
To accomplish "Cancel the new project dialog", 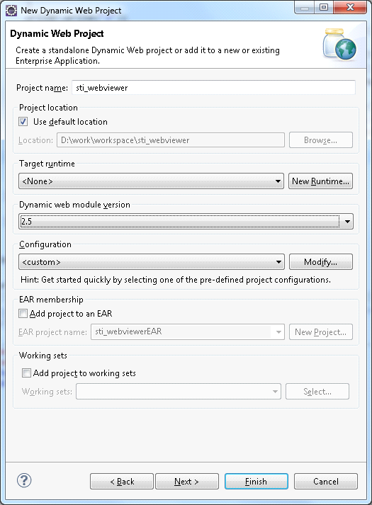I will tap(326, 481).
